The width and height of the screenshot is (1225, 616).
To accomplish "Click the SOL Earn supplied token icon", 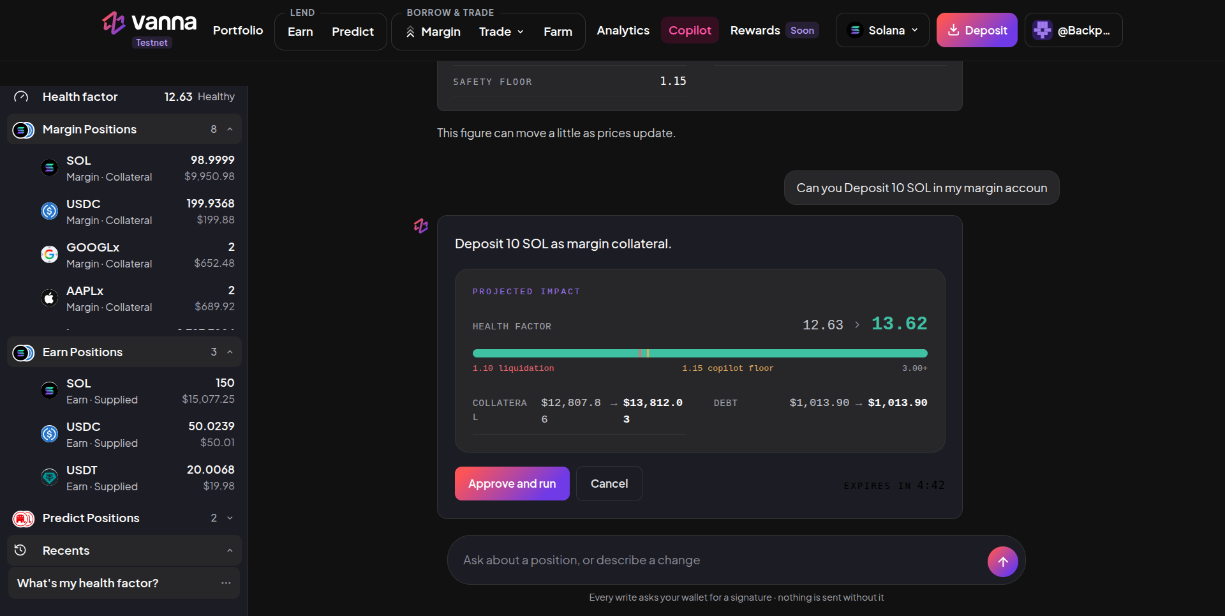I will click(x=50, y=391).
